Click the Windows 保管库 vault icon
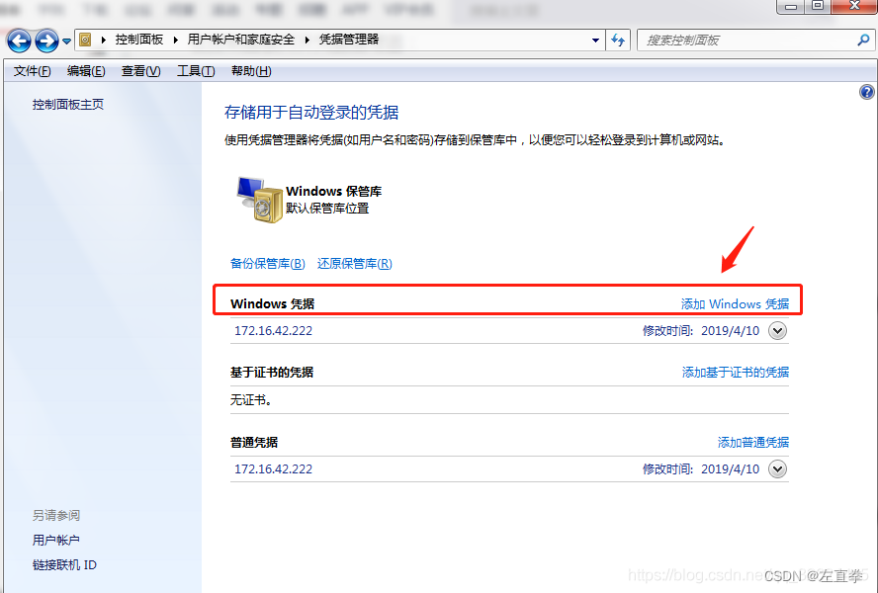The height and width of the screenshot is (593, 878). [259, 200]
